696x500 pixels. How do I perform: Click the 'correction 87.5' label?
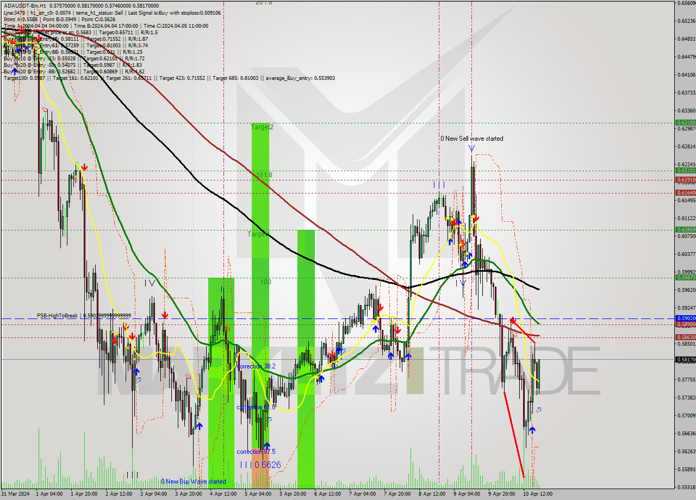256,452
